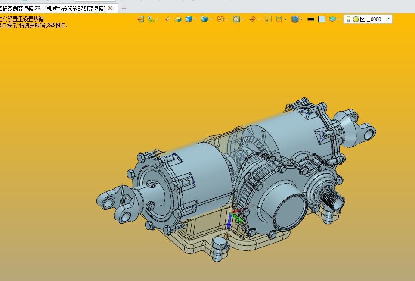The width and height of the screenshot is (415, 281).
Task: Close the current Z3 document tab
Action: point(111,8)
